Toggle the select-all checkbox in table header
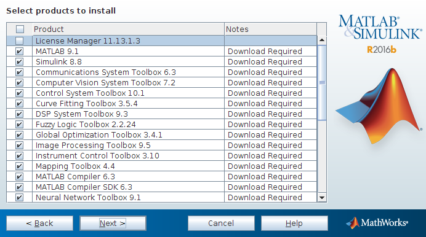Viewport: 426px width, 237px height. click(20, 29)
